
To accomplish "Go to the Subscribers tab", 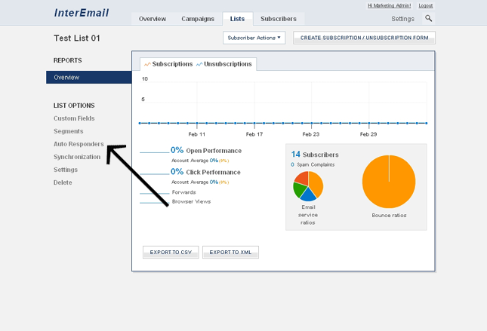I will (279, 19).
